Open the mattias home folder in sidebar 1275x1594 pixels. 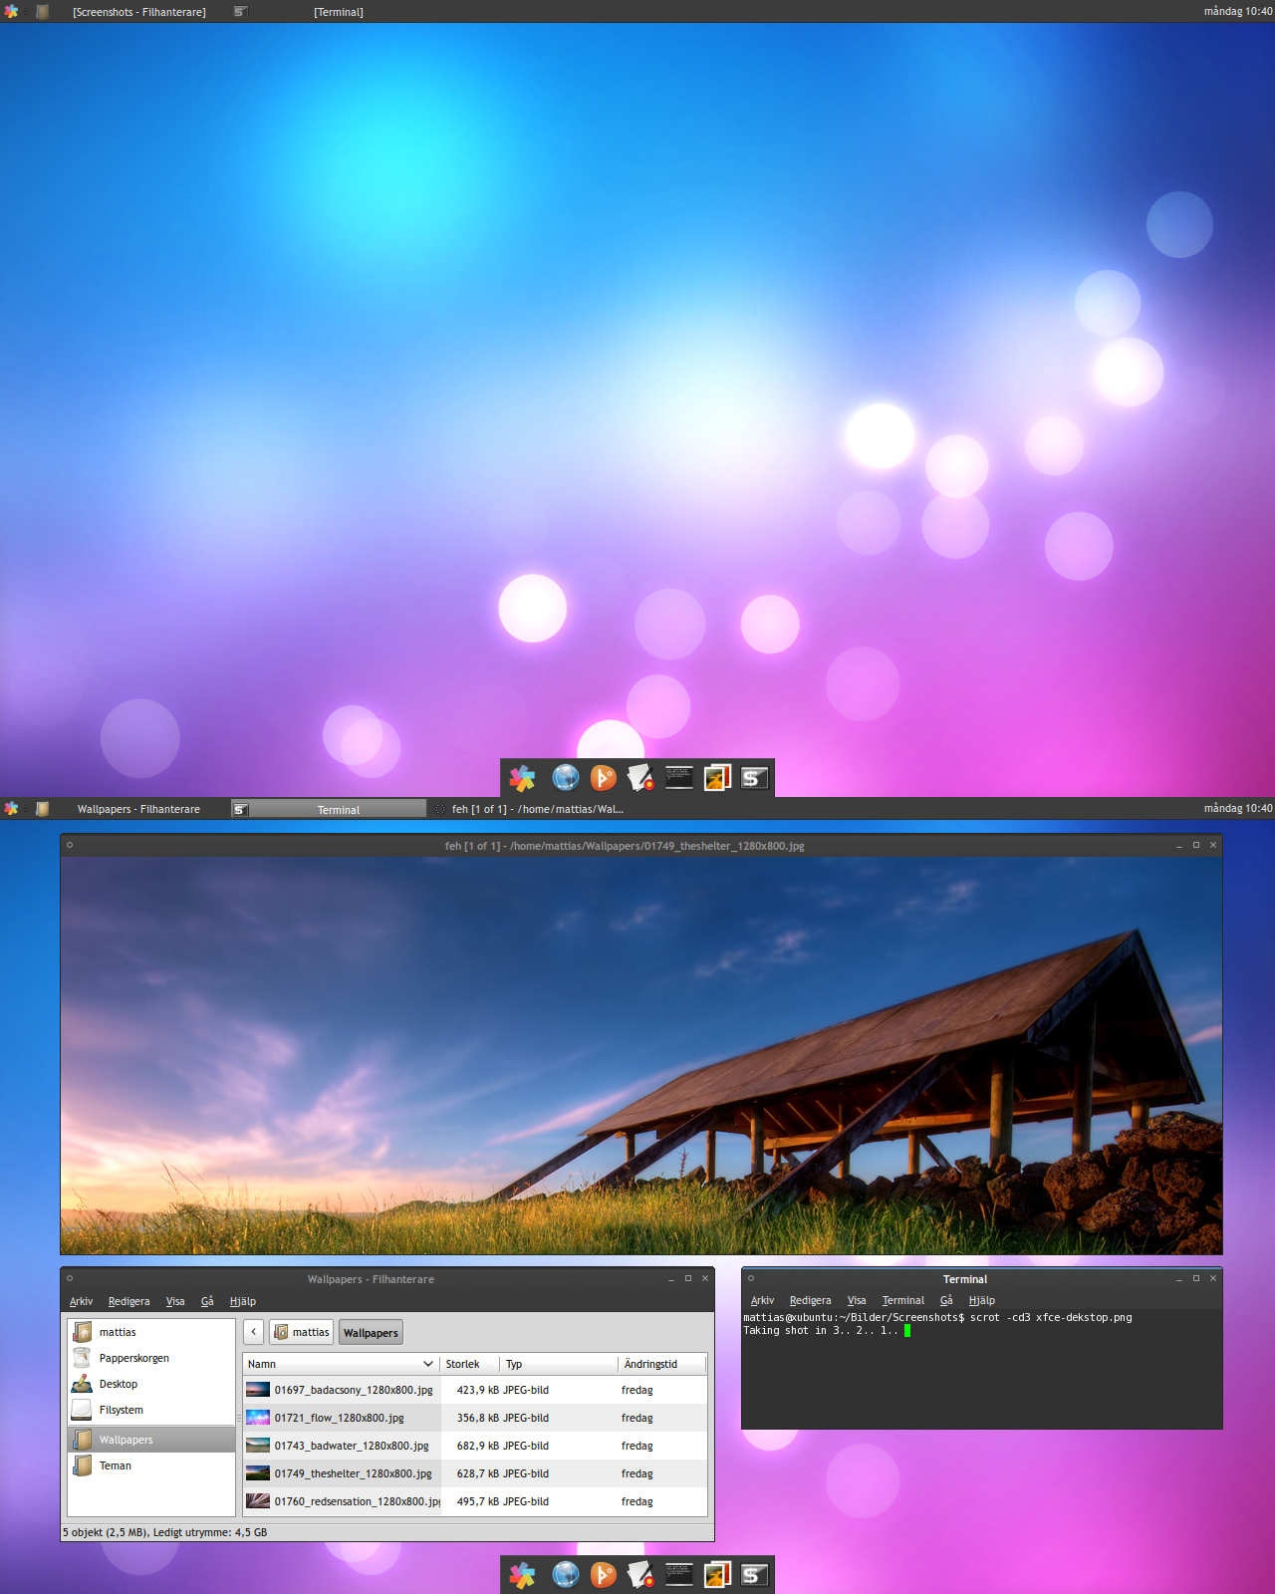click(117, 1332)
